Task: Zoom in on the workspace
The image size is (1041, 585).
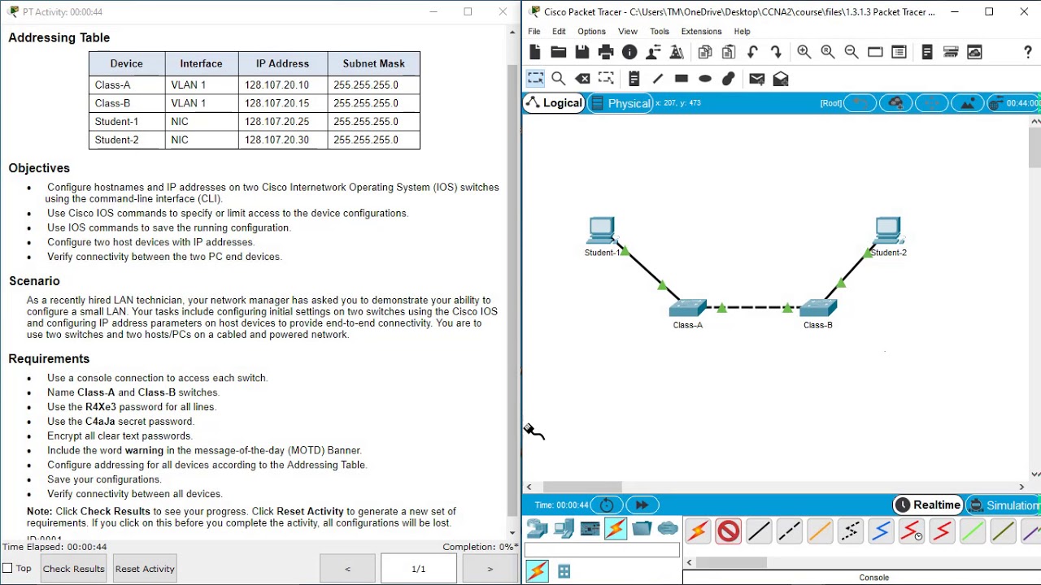Action: pyautogui.click(x=804, y=52)
